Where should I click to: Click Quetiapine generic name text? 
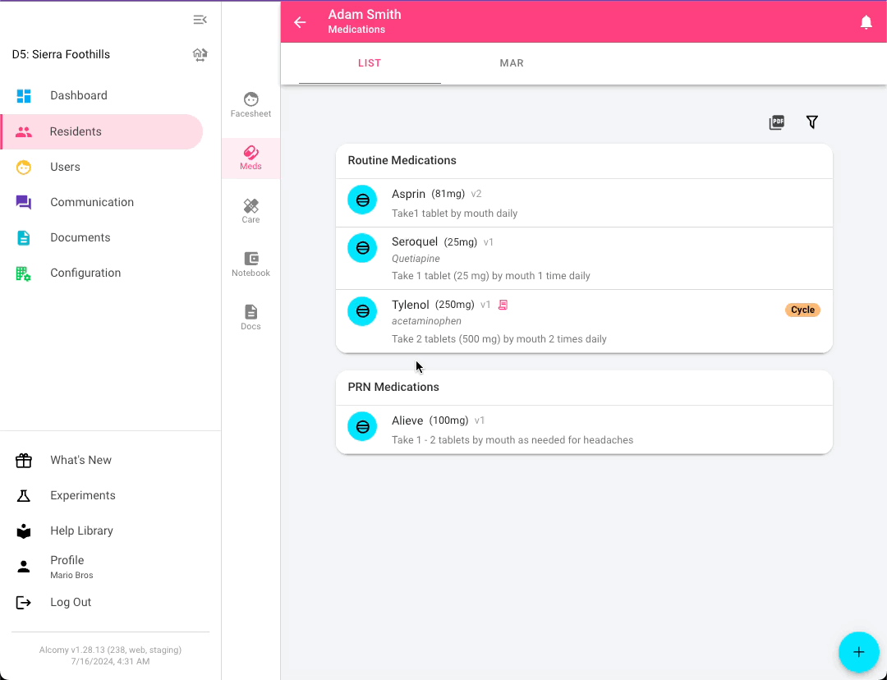[416, 259]
